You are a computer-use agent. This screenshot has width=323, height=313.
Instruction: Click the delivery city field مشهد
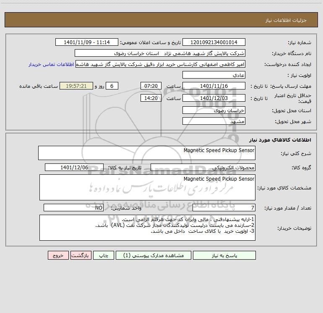214,121
